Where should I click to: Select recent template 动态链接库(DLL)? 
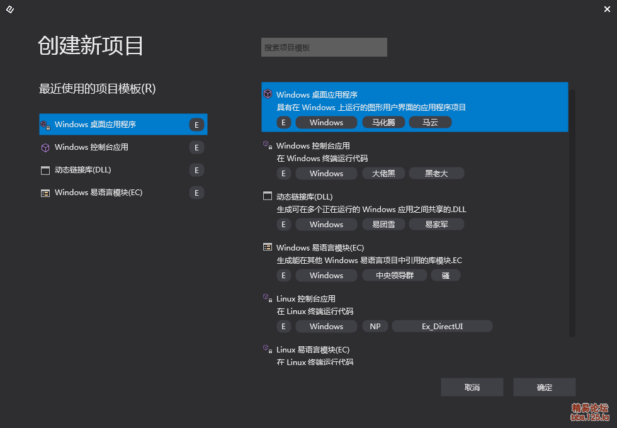tap(123, 170)
